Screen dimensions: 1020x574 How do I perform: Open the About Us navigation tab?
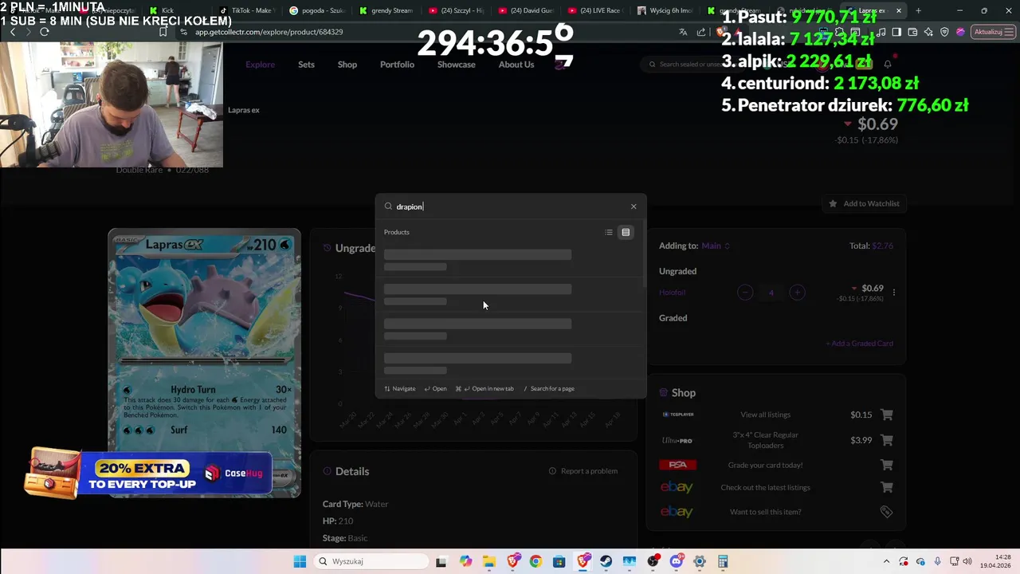pos(516,65)
